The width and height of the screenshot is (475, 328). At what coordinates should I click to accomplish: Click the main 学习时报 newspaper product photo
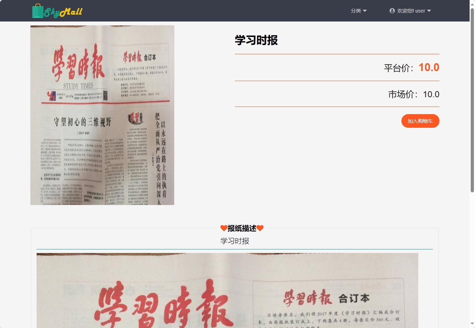pos(102,115)
